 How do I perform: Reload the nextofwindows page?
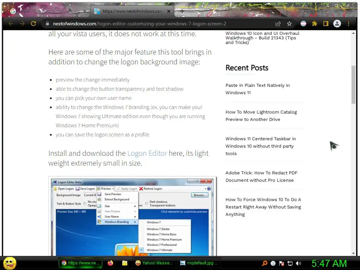tap(33, 24)
